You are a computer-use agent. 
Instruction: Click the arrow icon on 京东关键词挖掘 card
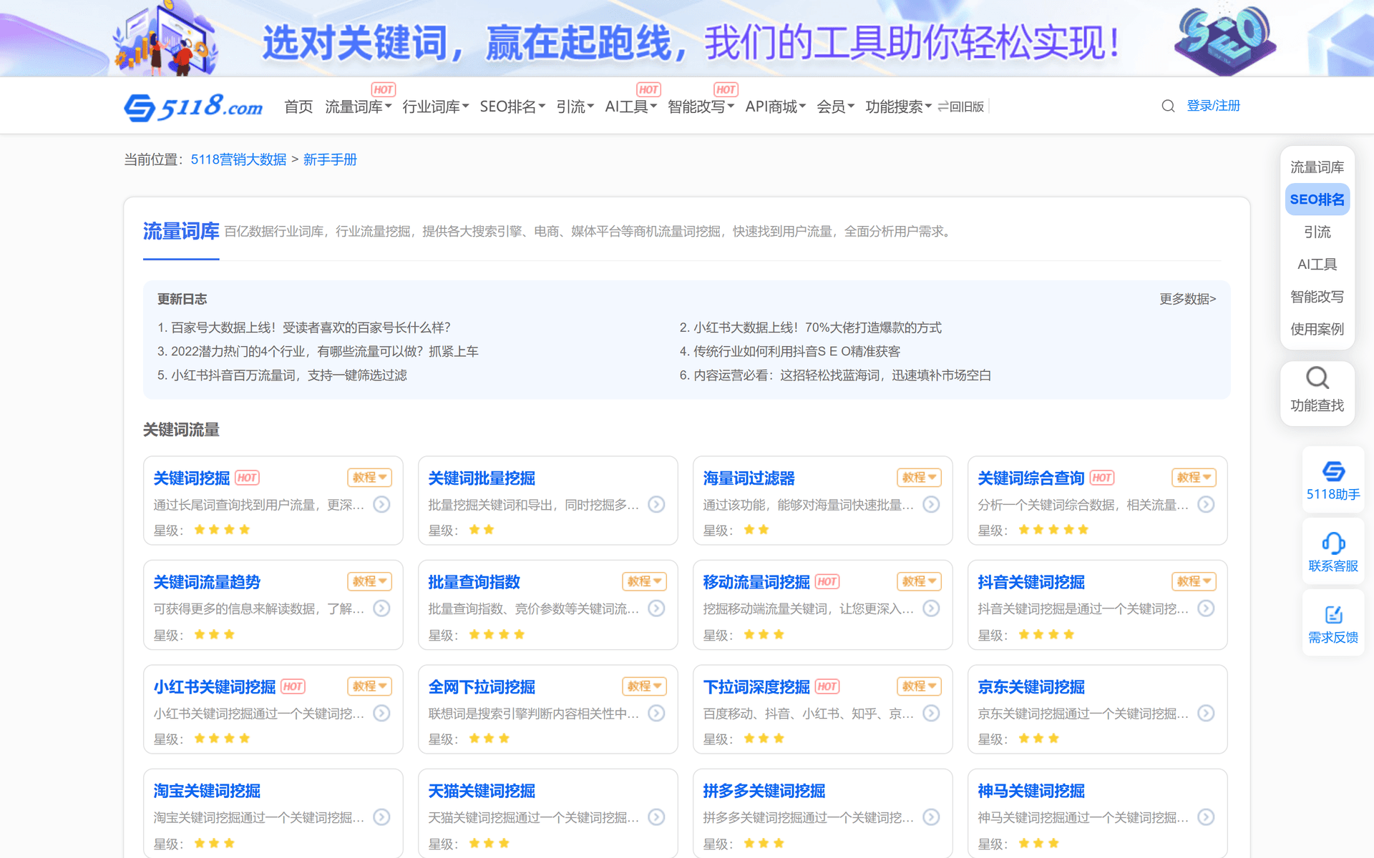pos(1206,713)
